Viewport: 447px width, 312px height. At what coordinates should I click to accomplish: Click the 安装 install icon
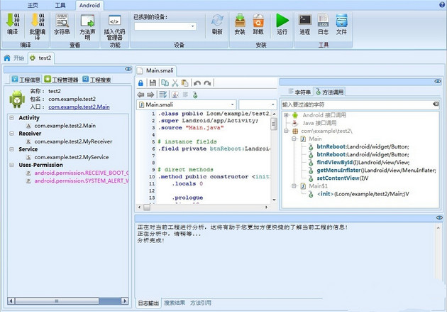click(x=240, y=21)
